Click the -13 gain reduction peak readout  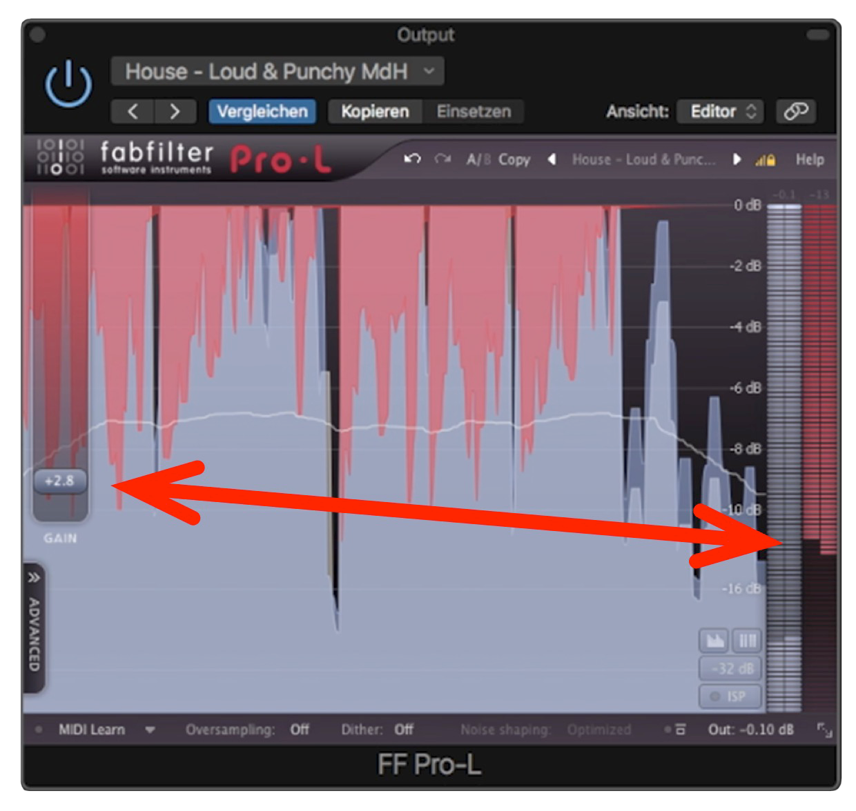pos(819,196)
